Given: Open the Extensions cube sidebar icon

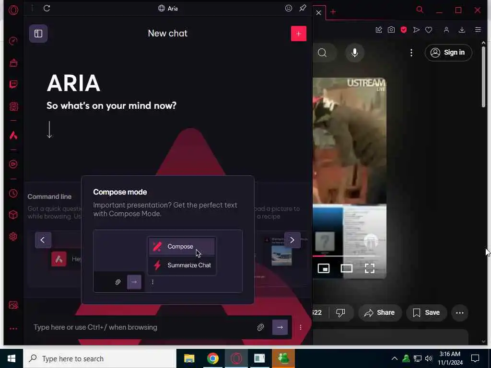Looking at the screenshot, I should [x=13, y=215].
